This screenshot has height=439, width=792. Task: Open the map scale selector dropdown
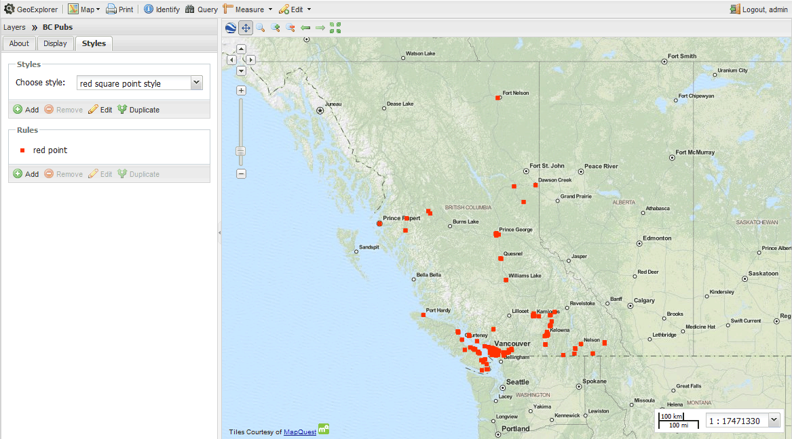pos(774,421)
